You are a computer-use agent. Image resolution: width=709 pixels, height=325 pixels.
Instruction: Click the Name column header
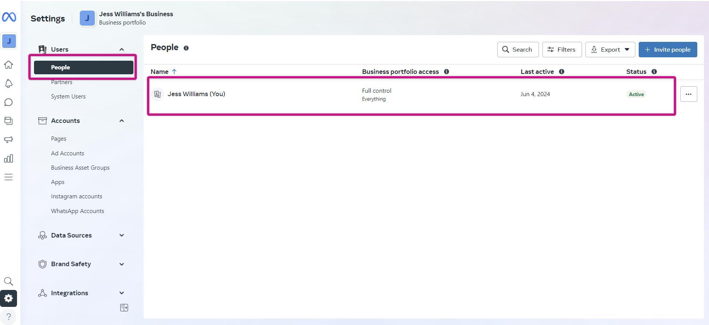(x=159, y=72)
